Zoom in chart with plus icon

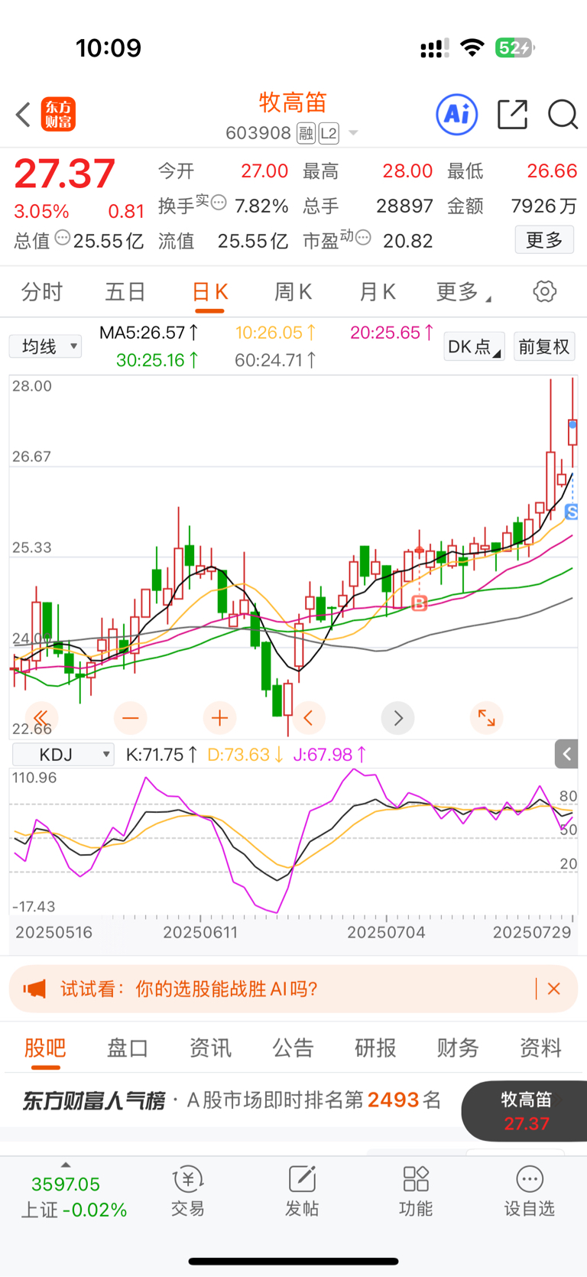220,718
